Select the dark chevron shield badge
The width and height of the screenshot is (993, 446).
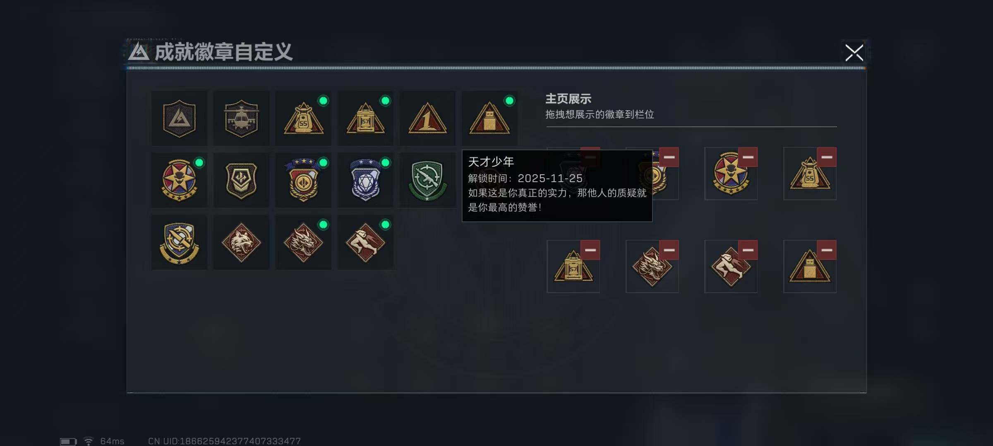(241, 180)
